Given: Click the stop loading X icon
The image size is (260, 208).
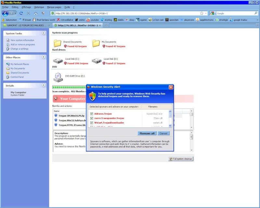Looking at the screenshot, I should point(29,13).
